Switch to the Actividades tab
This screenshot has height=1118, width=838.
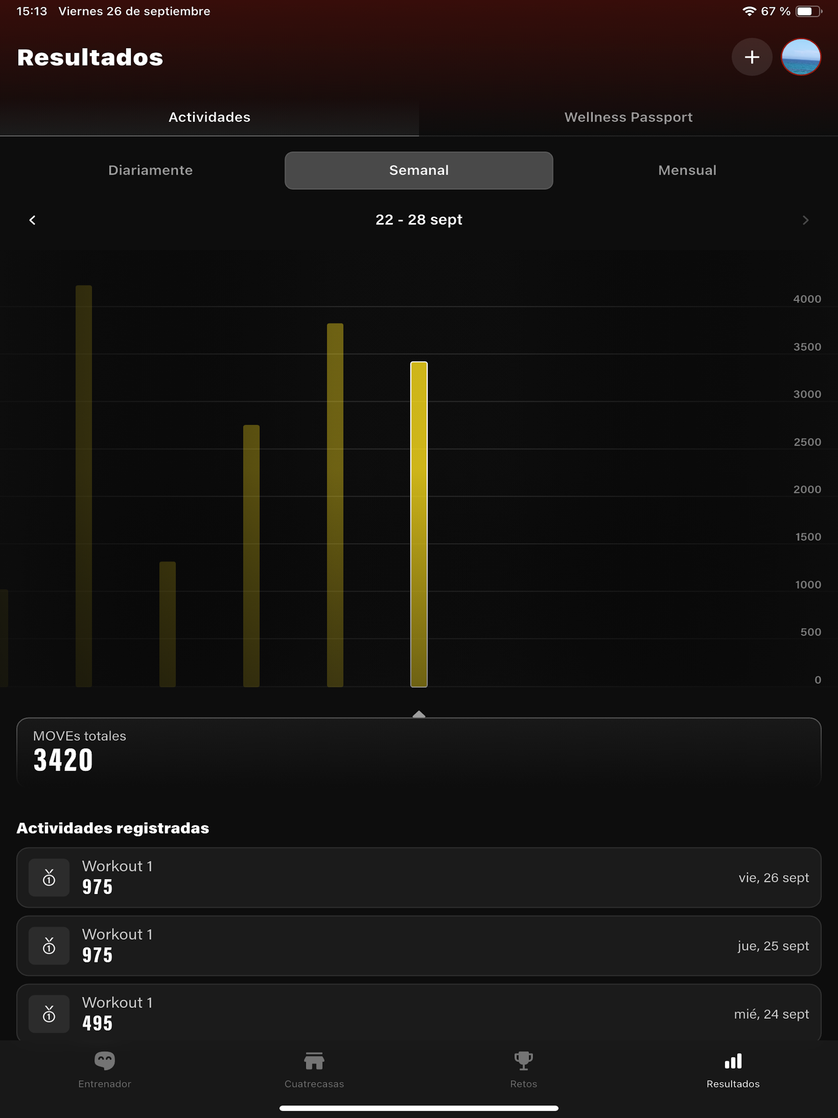(x=209, y=117)
